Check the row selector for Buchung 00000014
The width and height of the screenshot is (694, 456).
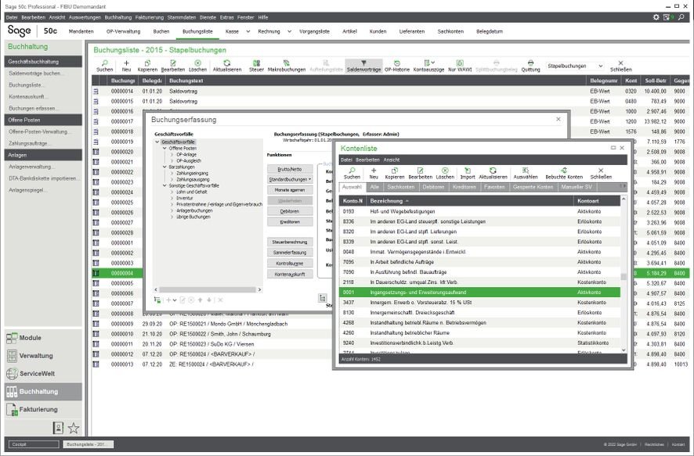click(x=95, y=90)
